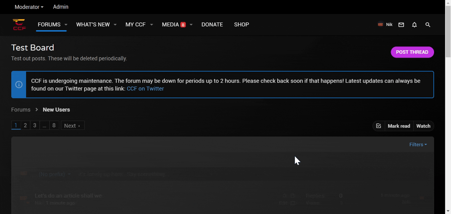The height and width of the screenshot is (214, 451).
Task: Expand the What's New submenu arrow
Action: (x=115, y=25)
